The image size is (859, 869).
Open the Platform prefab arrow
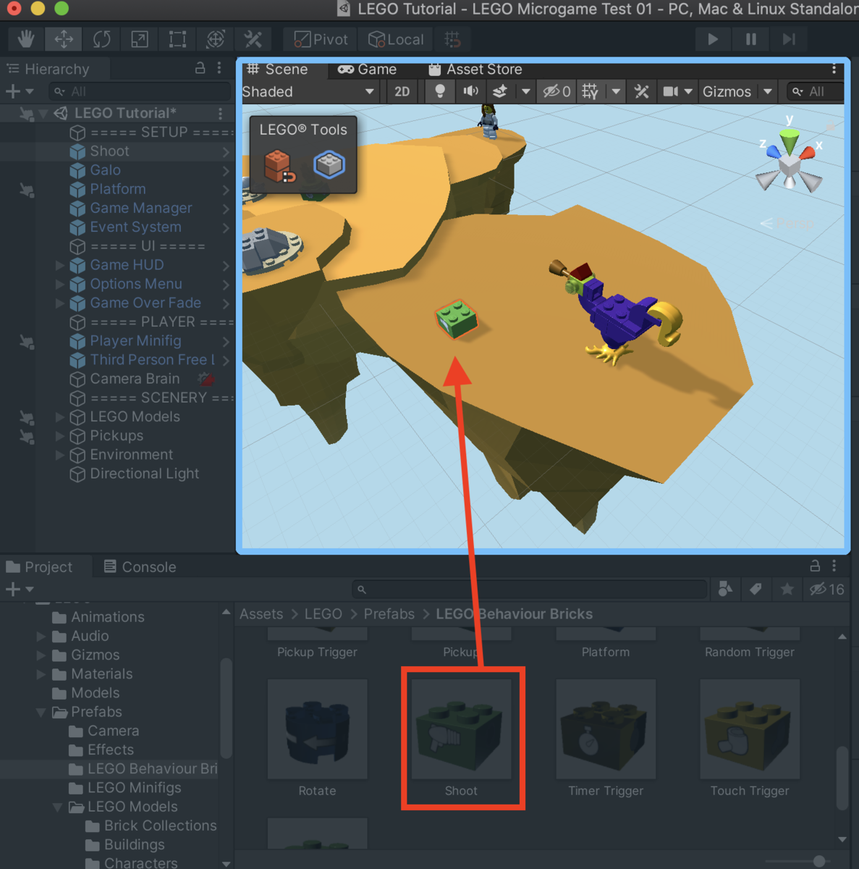(x=226, y=190)
